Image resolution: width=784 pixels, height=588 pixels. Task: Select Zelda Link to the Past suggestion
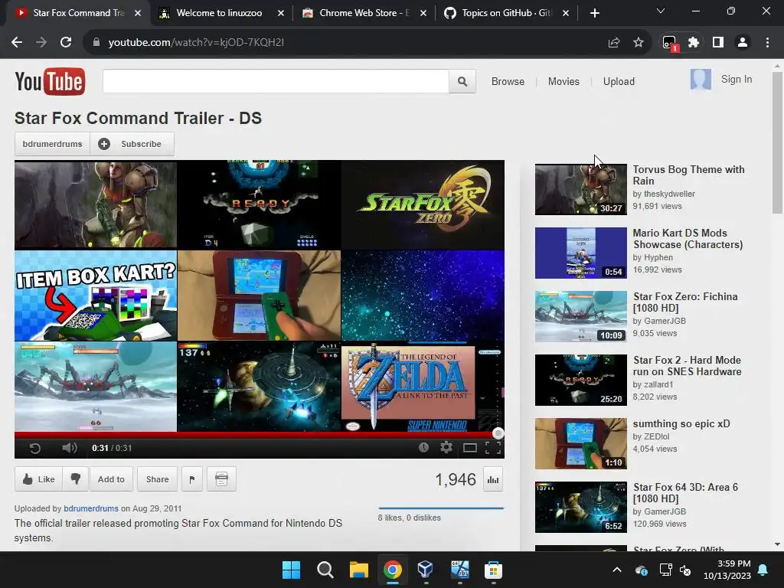(423, 387)
